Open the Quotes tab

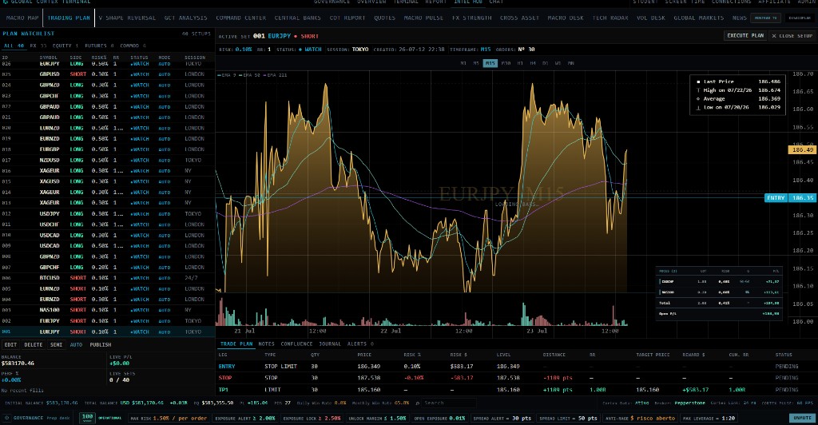click(384, 18)
